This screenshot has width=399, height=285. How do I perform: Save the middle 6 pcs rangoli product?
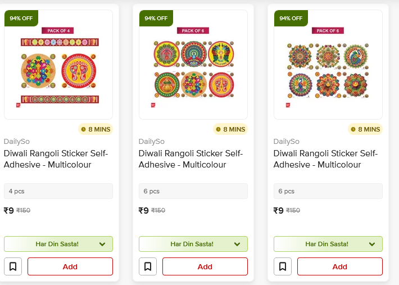(148, 266)
